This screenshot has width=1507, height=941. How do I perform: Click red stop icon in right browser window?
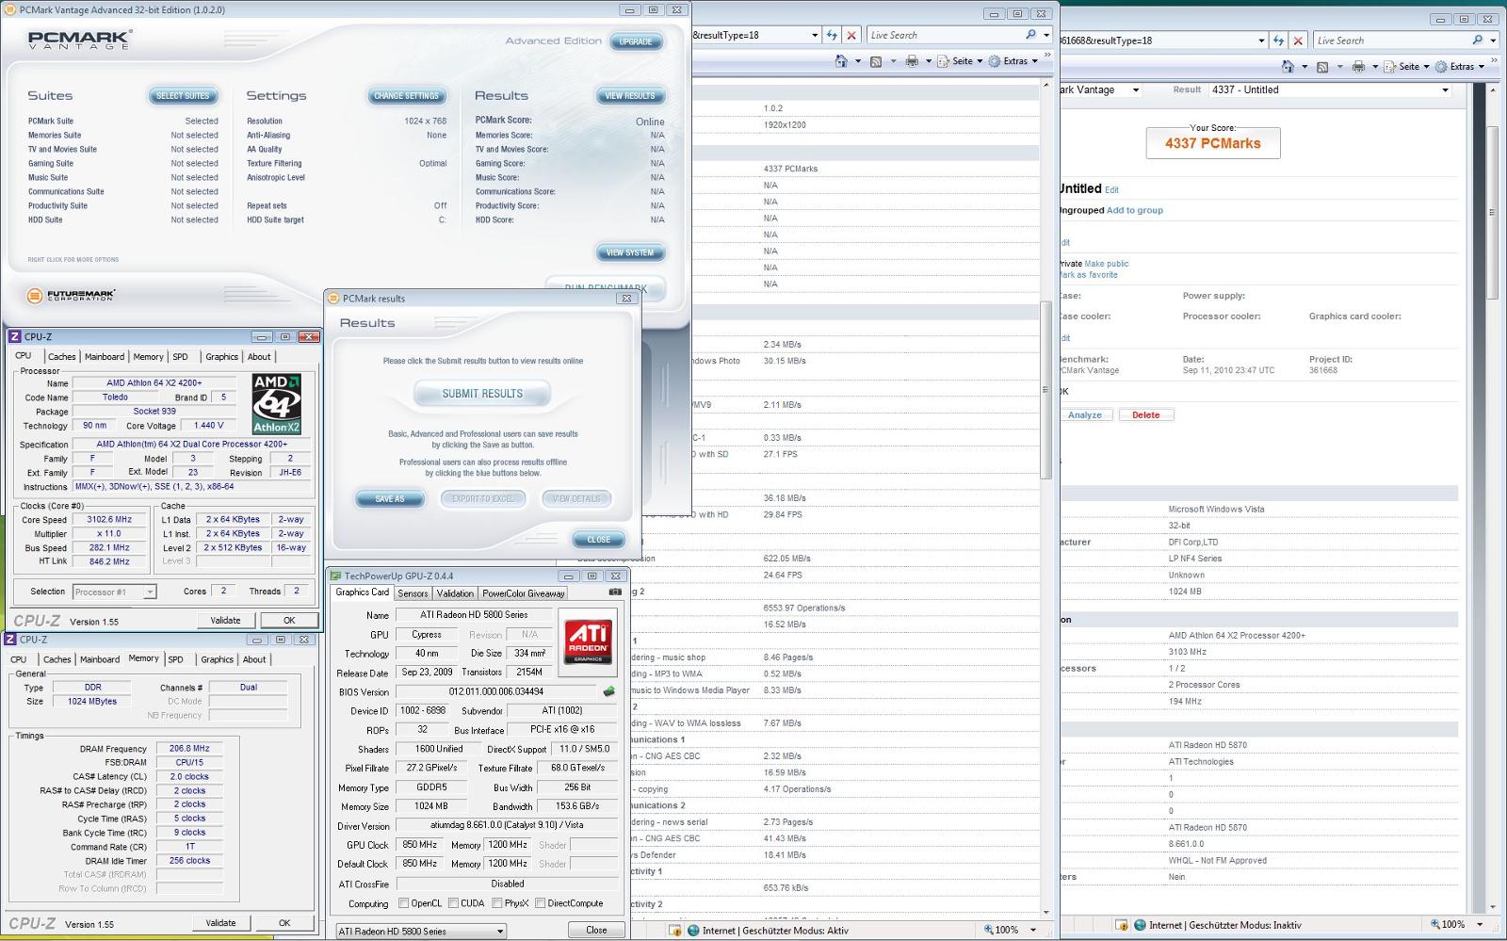point(1298,41)
